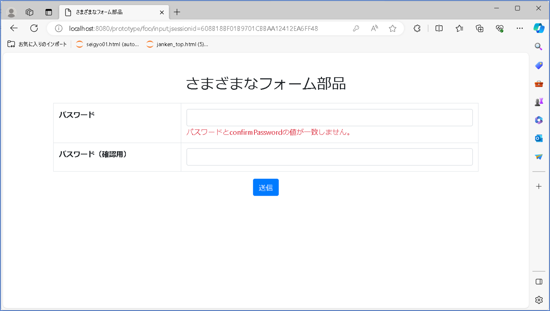Minimize the browser window

pyautogui.click(x=497, y=8)
